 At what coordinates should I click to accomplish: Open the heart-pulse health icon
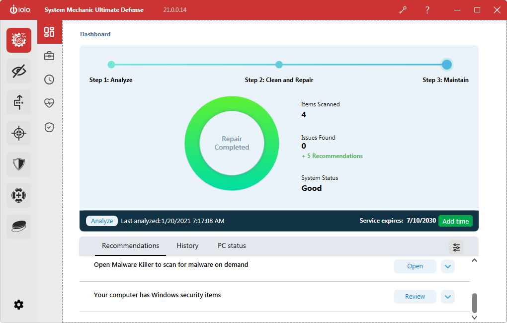point(49,103)
